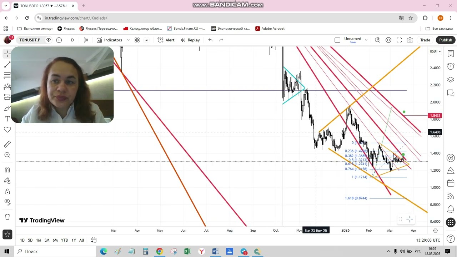Open the Все закладки bookmarks folder
The width and height of the screenshot is (457, 257).
(x=439, y=29)
